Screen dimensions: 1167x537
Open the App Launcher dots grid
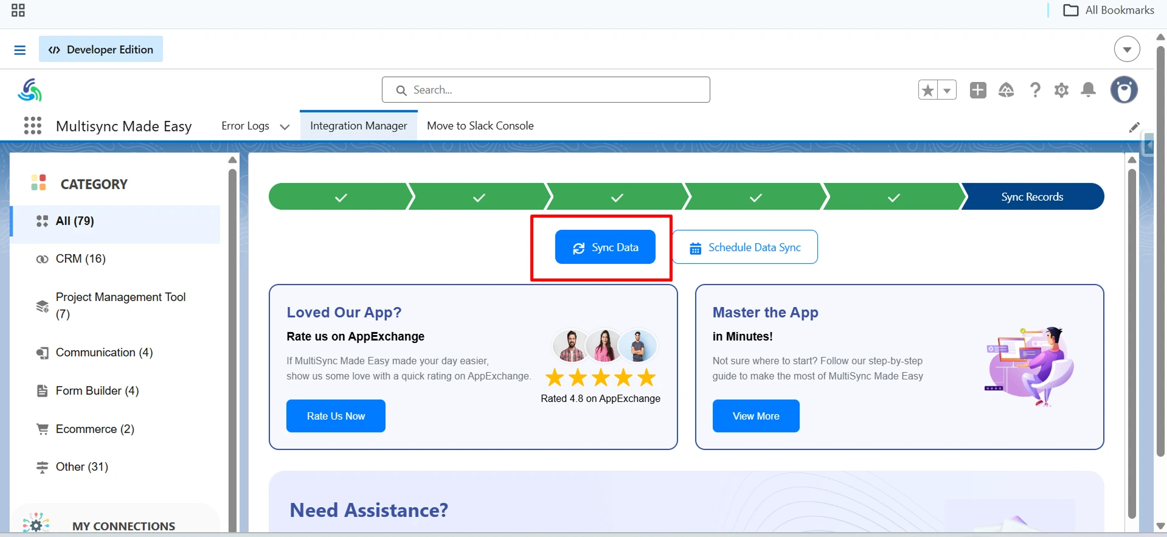(x=33, y=126)
